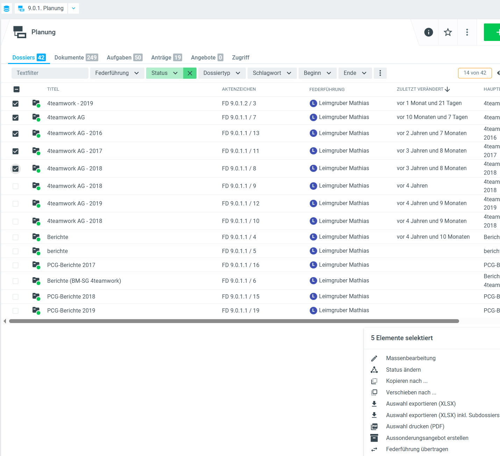The width and height of the screenshot is (500, 456).
Task: Uncheck the 4teamwork - 2019 row checkbox
Action: pyautogui.click(x=15, y=104)
